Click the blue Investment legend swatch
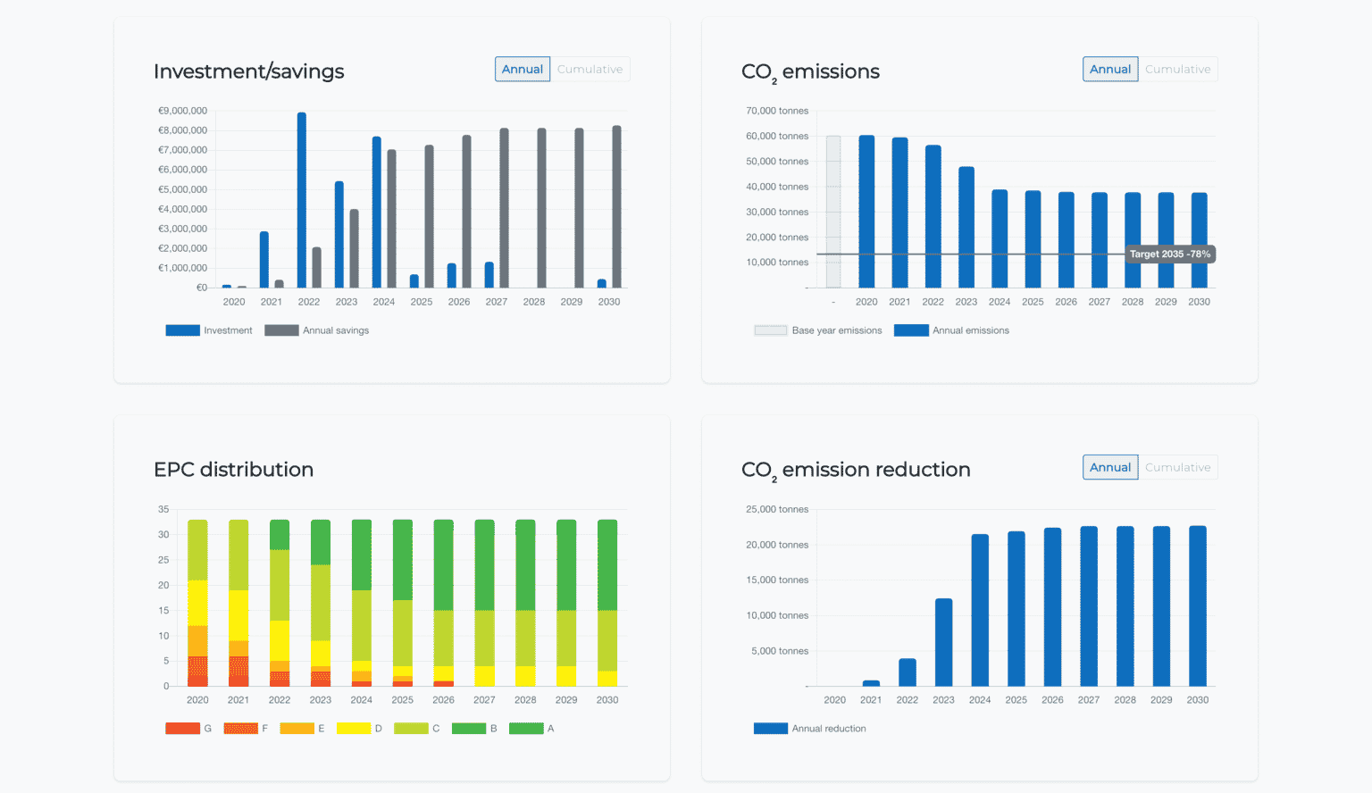 coord(182,330)
